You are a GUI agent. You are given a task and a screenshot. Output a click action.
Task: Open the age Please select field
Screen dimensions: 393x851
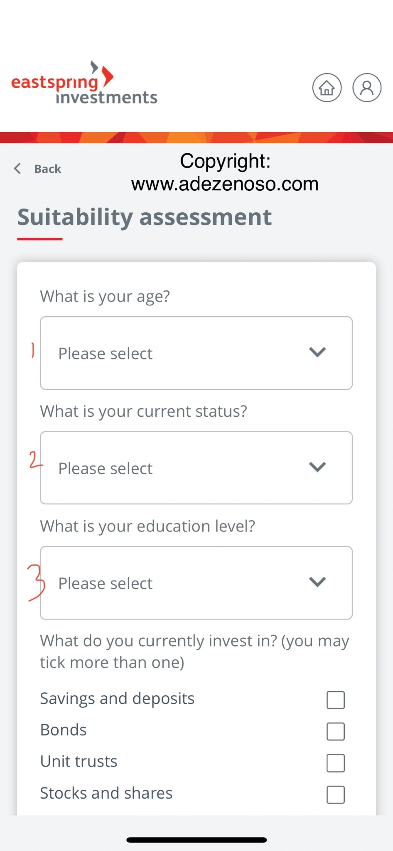click(x=196, y=353)
